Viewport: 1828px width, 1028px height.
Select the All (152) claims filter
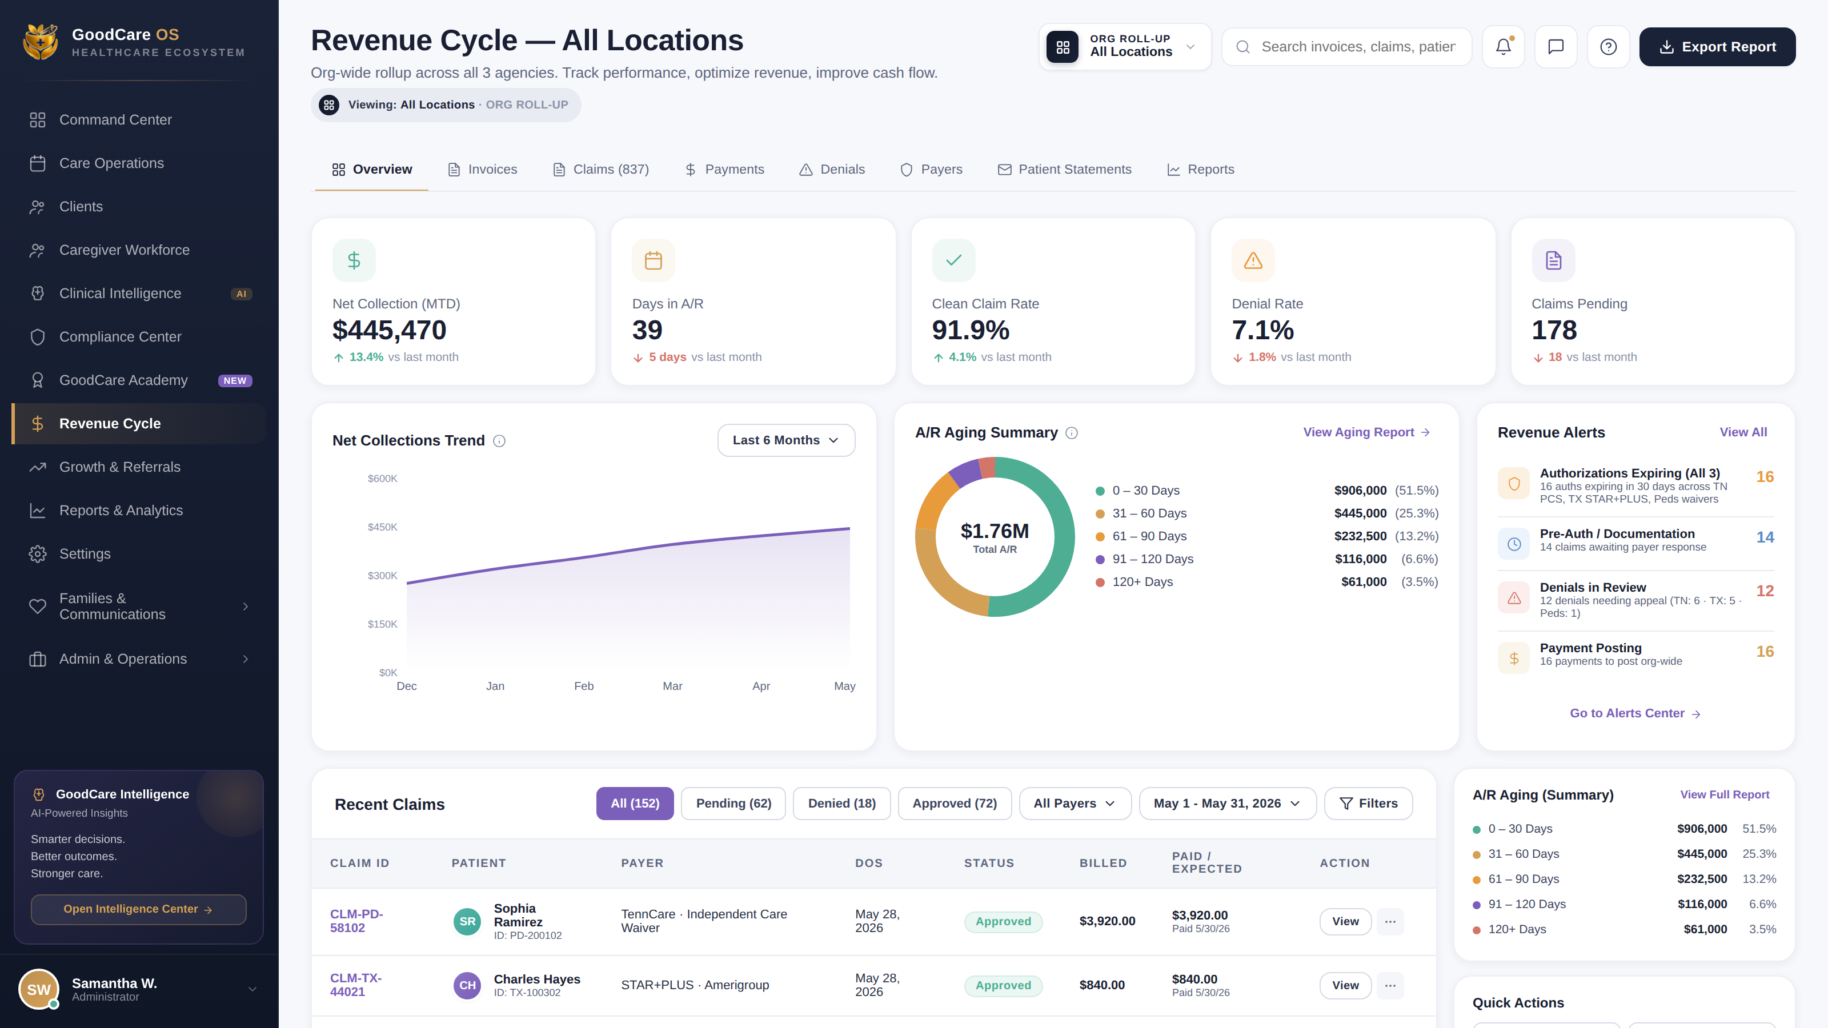tap(635, 804)
